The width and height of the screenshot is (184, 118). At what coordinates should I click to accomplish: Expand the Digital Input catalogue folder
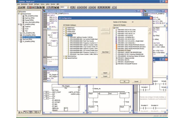tap(64, 28)
